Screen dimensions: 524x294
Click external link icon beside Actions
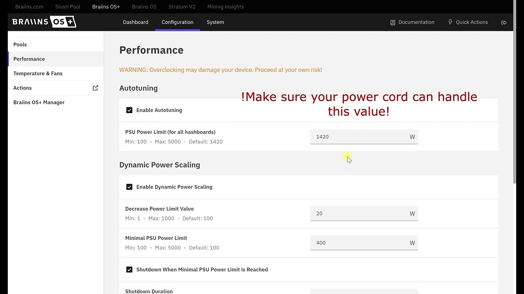tap(95, 88)
